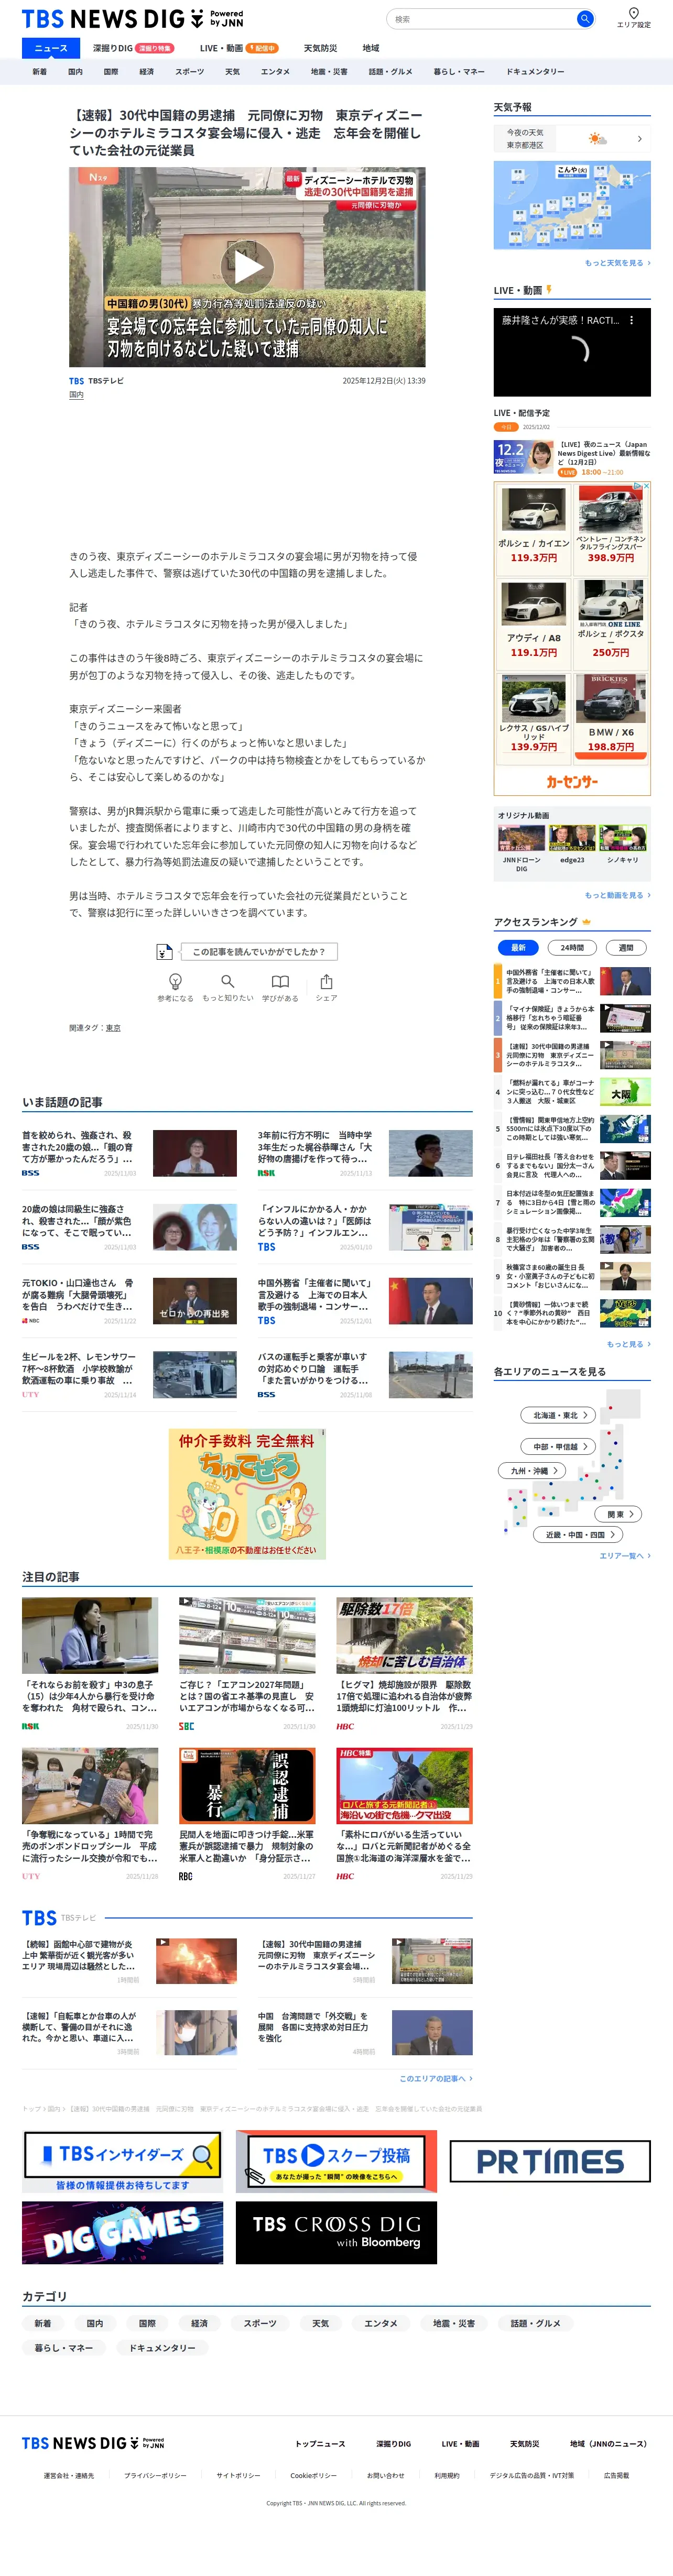
Task: Open the 天気防災 tab
Action: 320,48
